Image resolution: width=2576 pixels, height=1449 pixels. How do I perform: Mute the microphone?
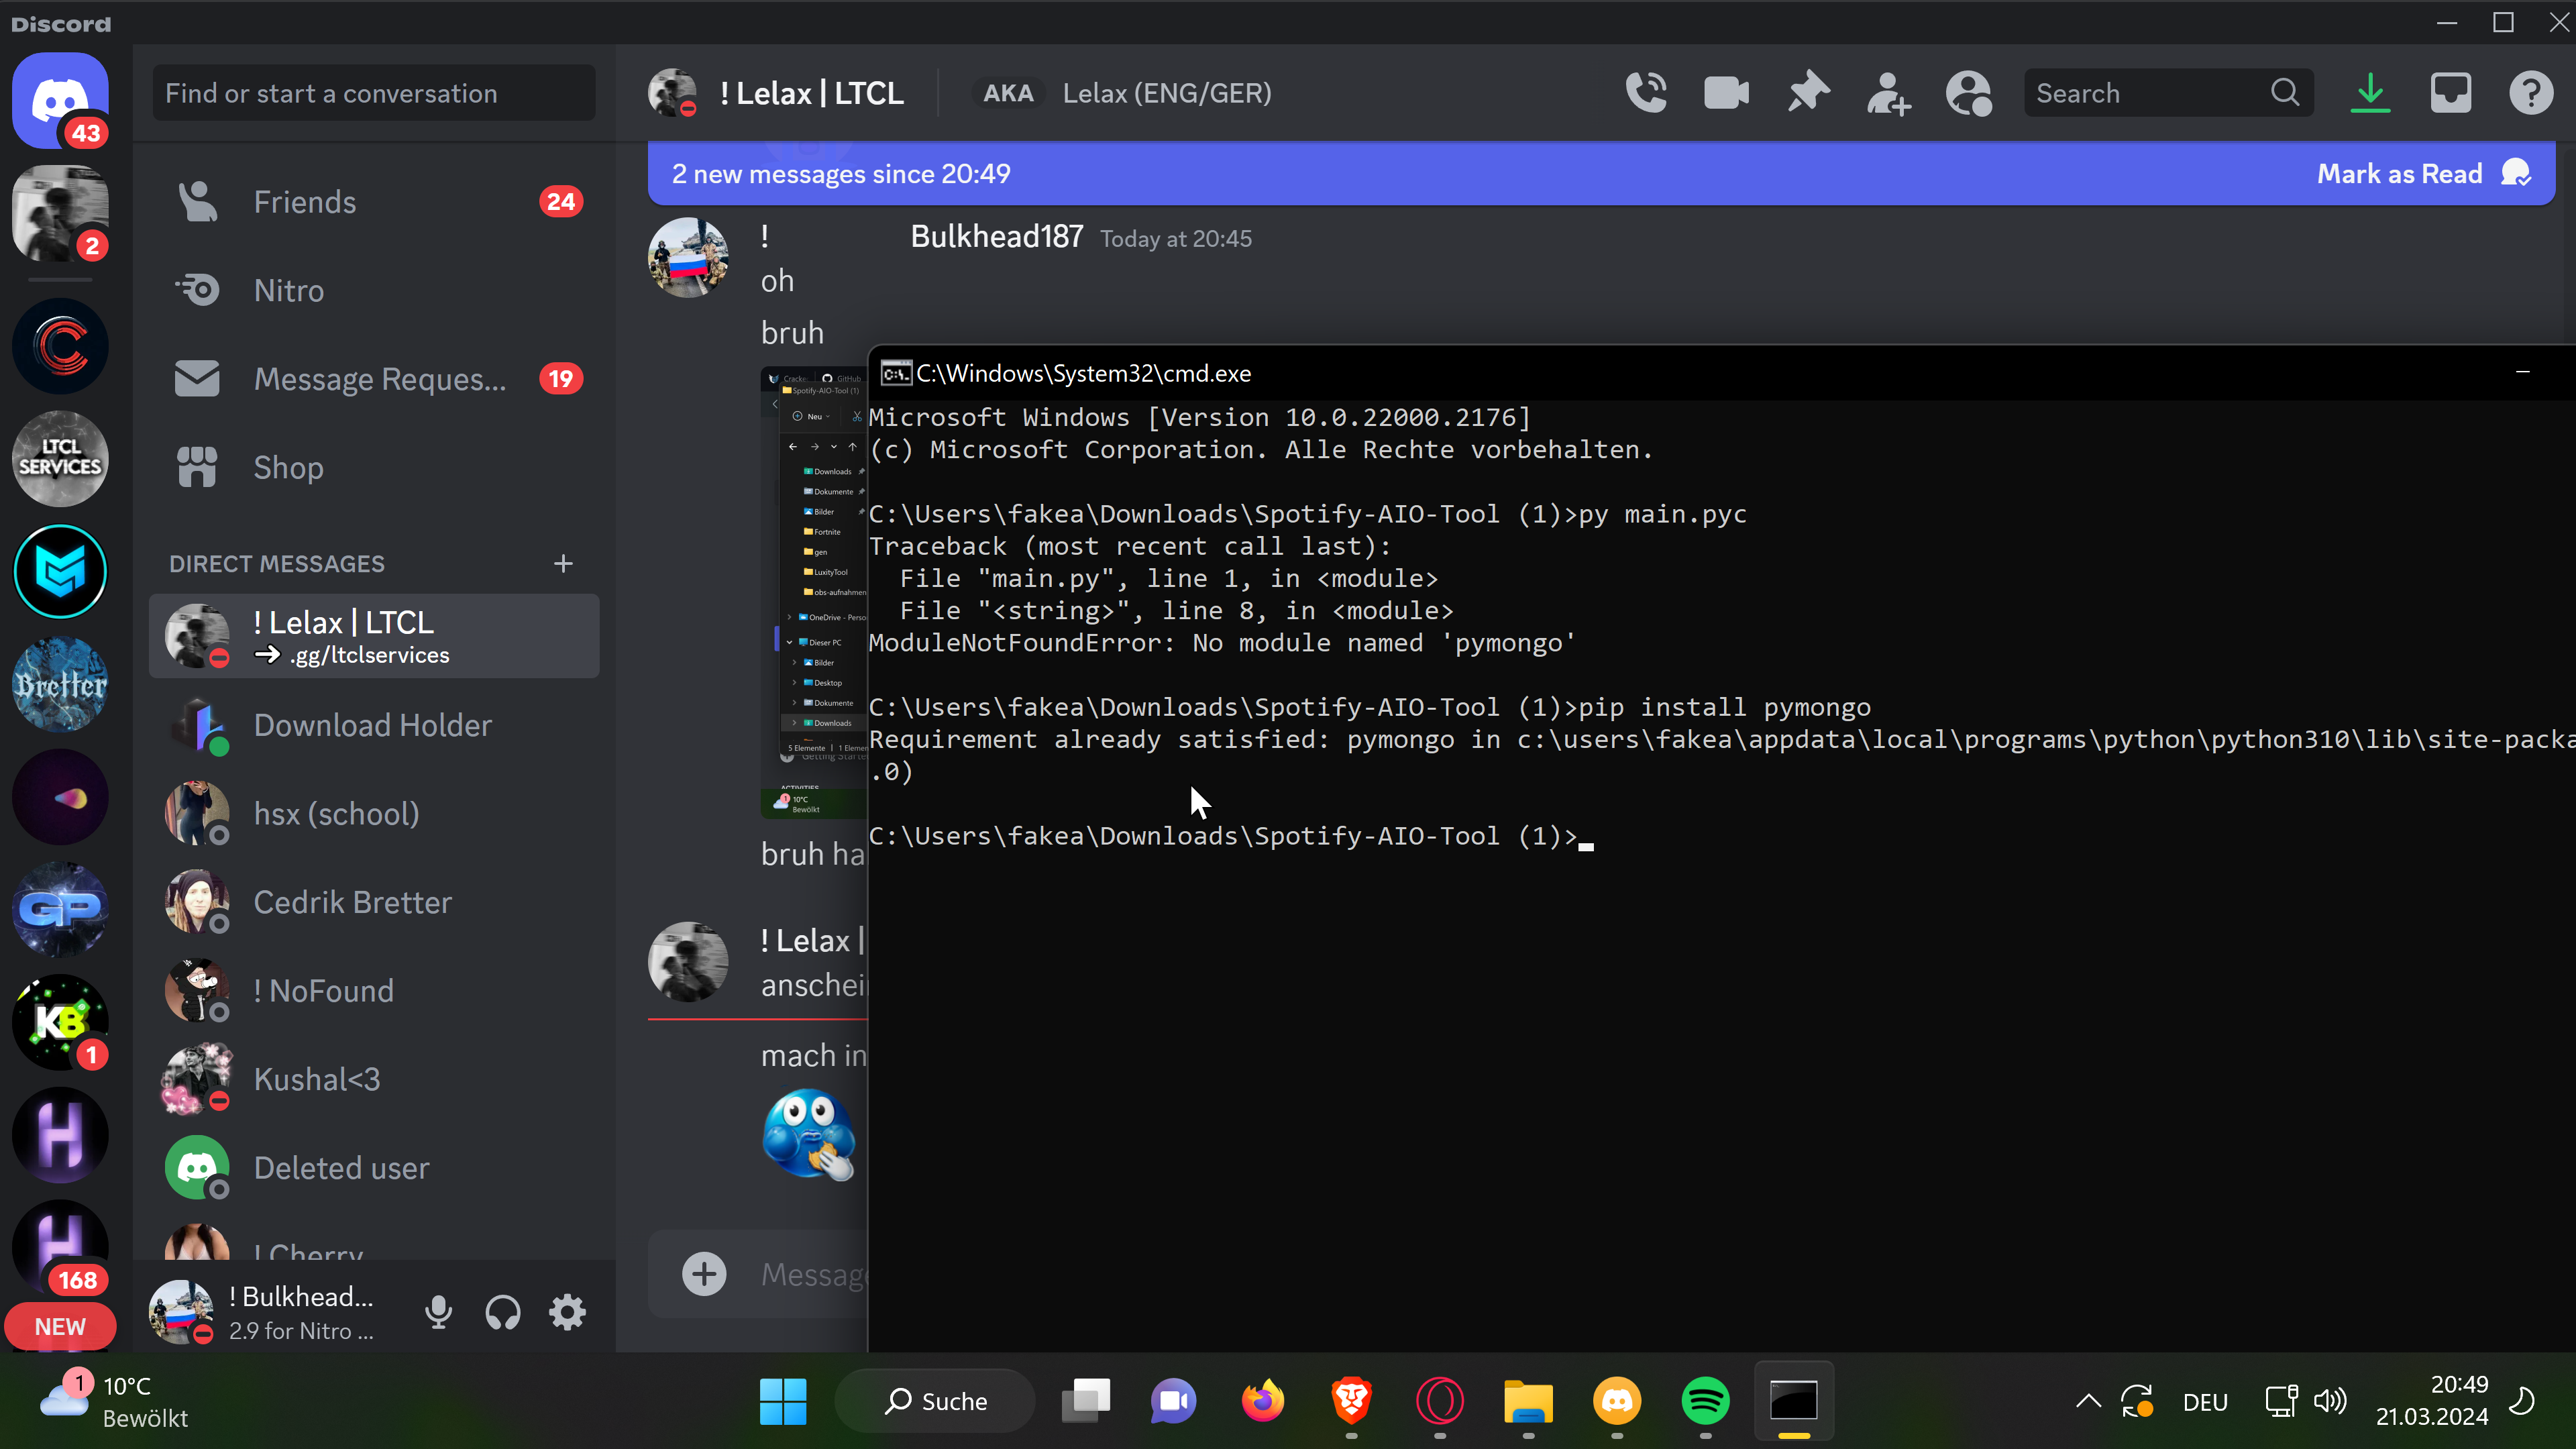438,1312
